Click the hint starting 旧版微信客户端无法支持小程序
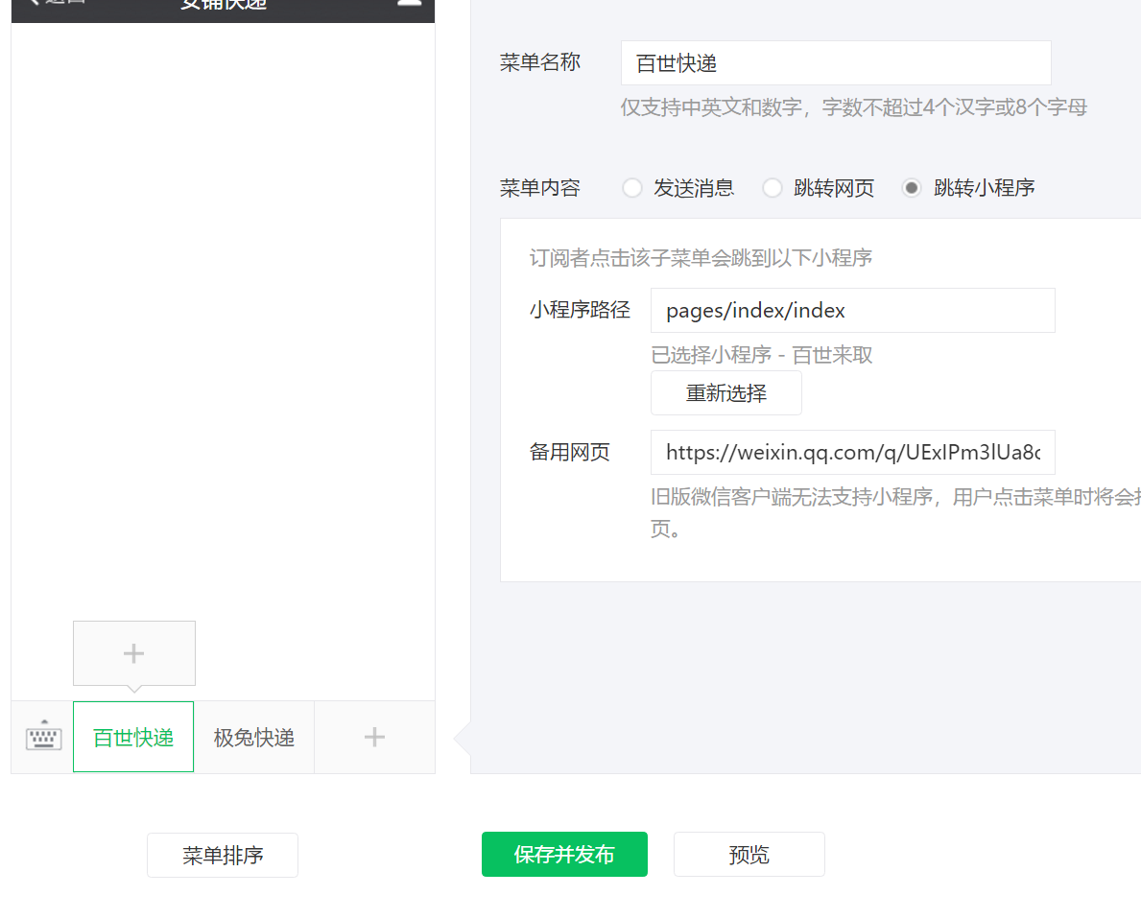The height and width of the screenshot is (919, 1141). (895, 512)
